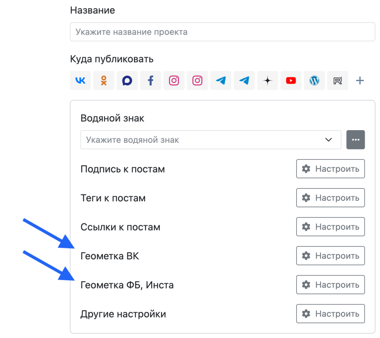Image resolution: width=380 pixels, height=338 pixels.
Task: Open the Водяной знак dropdown
Action: (x=210, y=140)
